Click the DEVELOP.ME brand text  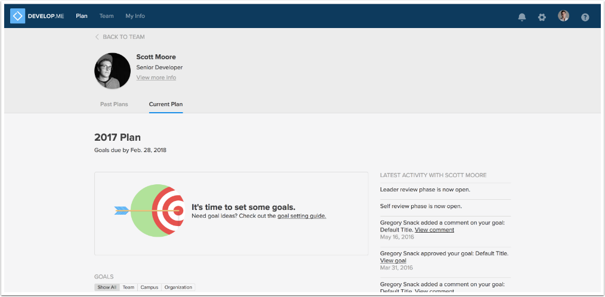pyautogui.click(x=46, y=16)
